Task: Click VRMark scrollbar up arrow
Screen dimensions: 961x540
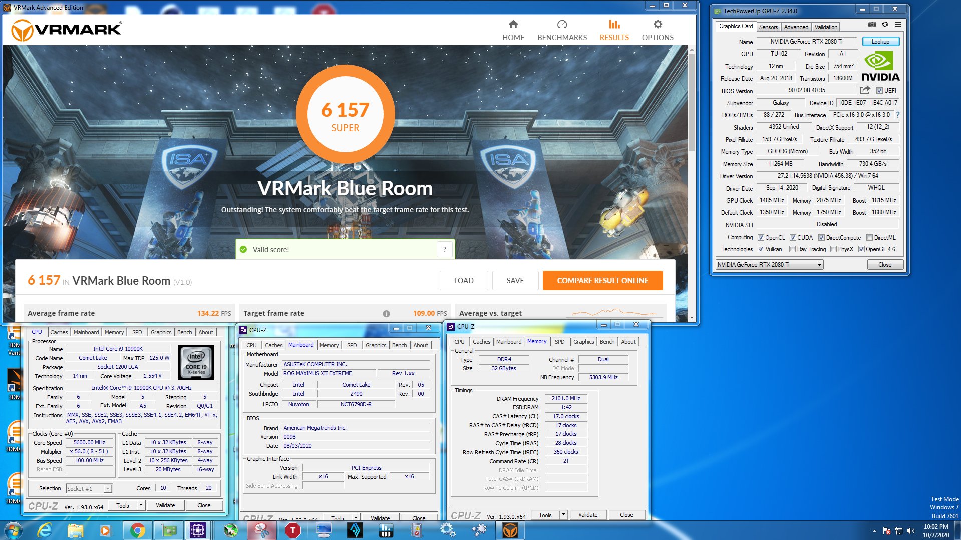Action: click(x=692, y=50)
